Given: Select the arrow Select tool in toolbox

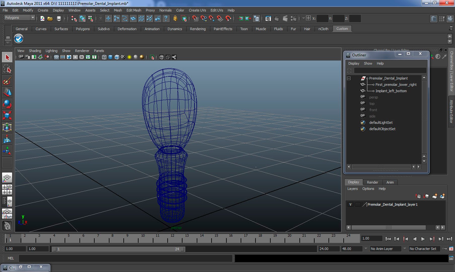Looking at the screenshot, I should [7, 57].
